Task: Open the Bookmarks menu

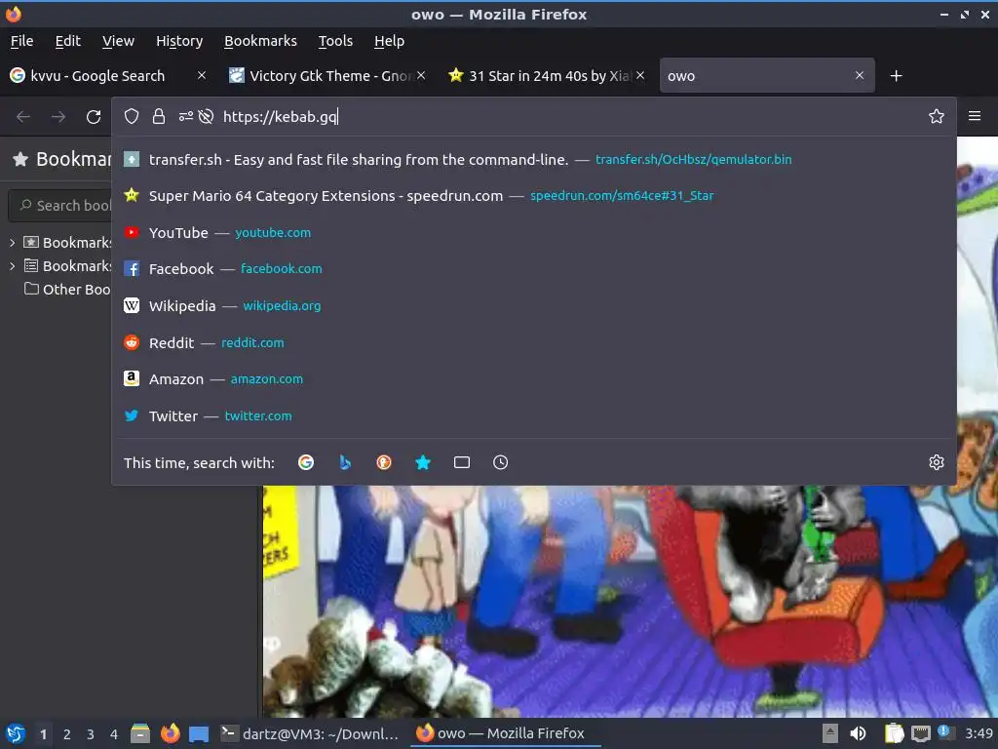Action: click(260, 41)
